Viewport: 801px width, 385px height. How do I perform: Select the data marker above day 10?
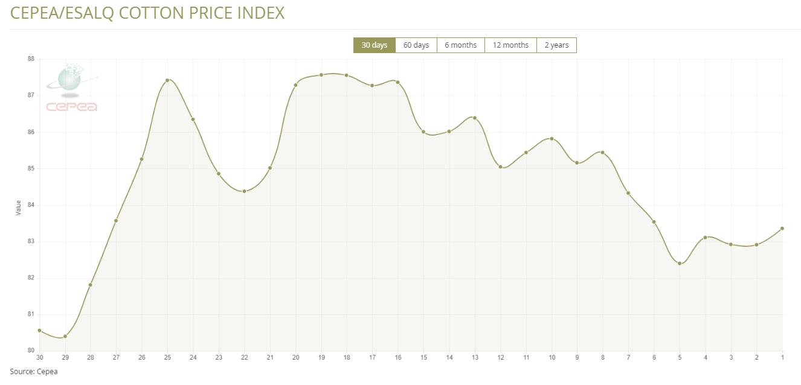point(552,139)
